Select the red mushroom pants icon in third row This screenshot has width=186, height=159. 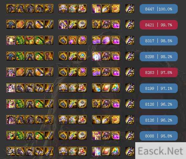click(x=30, y=40)
